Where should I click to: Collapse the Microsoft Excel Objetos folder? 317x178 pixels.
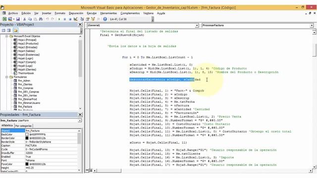[6, 36]
